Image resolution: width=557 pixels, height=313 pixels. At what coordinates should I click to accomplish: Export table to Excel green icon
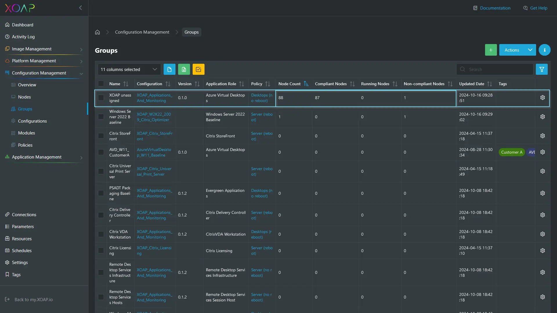pyautogui.click(x=184, y=69)
